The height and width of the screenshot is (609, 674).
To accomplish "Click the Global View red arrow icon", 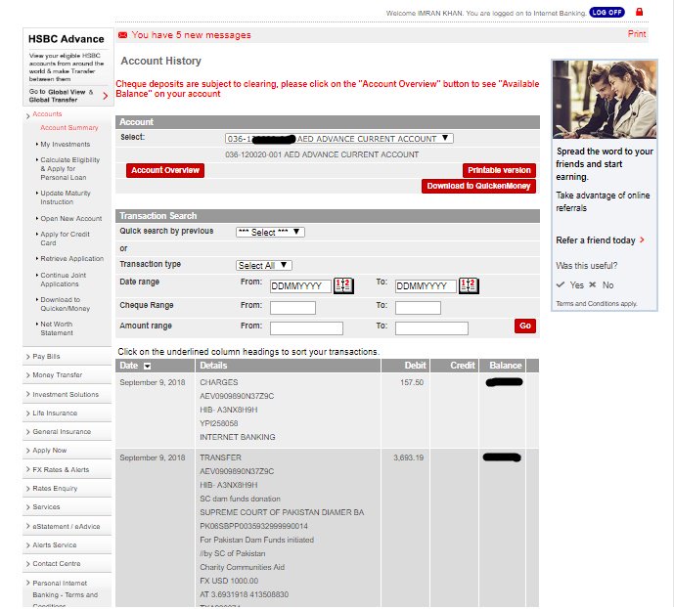I will click(106, 96).
